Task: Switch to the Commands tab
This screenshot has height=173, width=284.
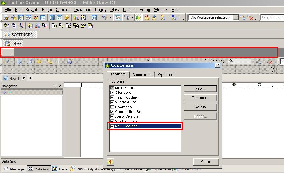Action: [142, 75]
